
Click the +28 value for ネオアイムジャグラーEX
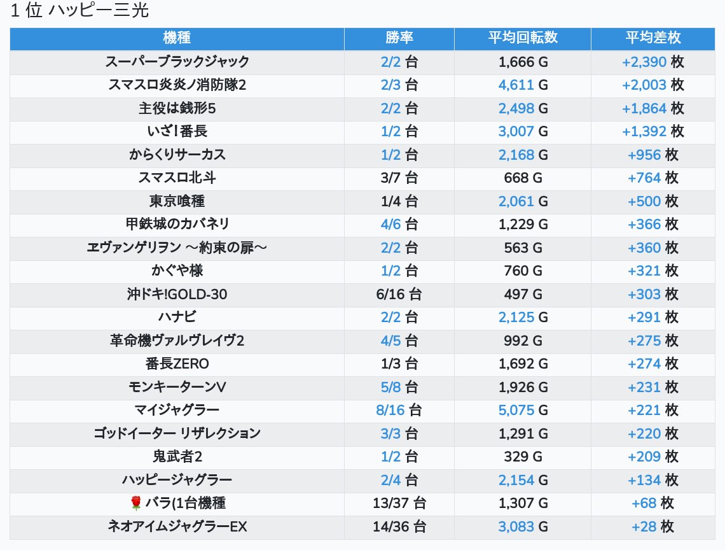pos(644,526)
